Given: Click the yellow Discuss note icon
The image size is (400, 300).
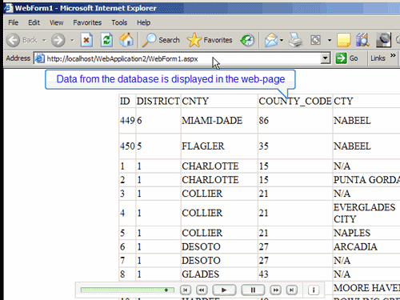Looking at the screenshot, I should click(x=343, y=40).
